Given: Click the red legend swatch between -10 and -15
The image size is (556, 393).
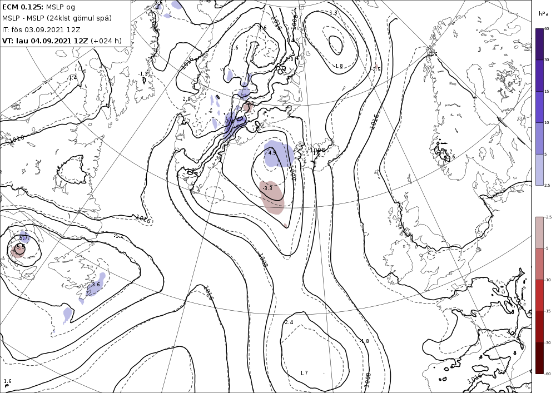Looking at the screenshot, I should (x=539, y=295).
